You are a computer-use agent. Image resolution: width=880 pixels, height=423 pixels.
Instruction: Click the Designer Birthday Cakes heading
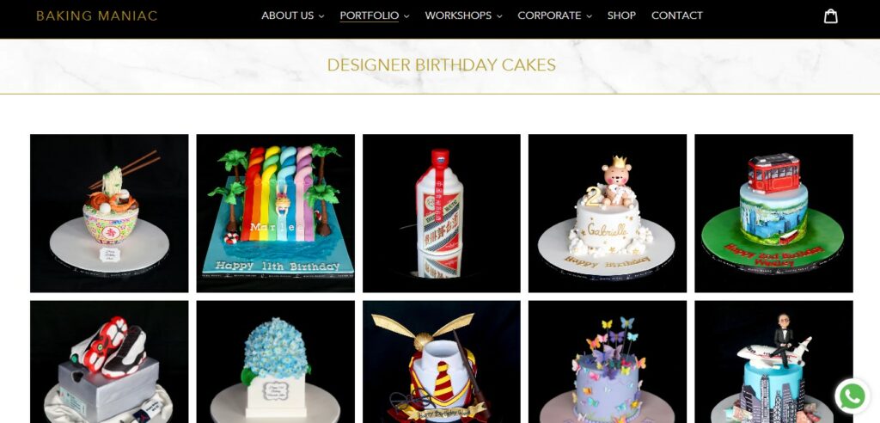[x=441, y=65]
